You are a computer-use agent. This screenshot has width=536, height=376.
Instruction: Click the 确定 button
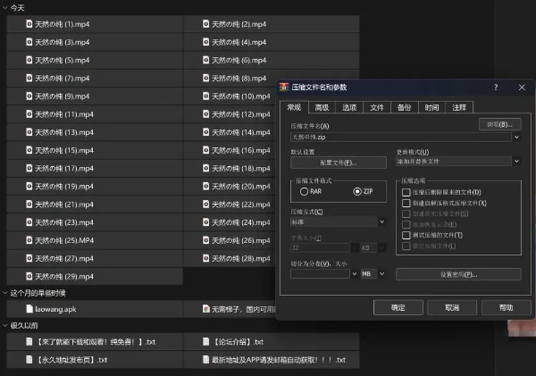398,308
